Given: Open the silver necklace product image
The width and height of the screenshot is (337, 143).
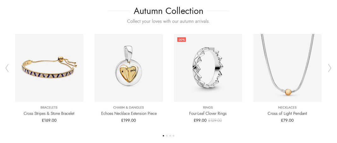Looking at the screenshot, I should [288, 68].
